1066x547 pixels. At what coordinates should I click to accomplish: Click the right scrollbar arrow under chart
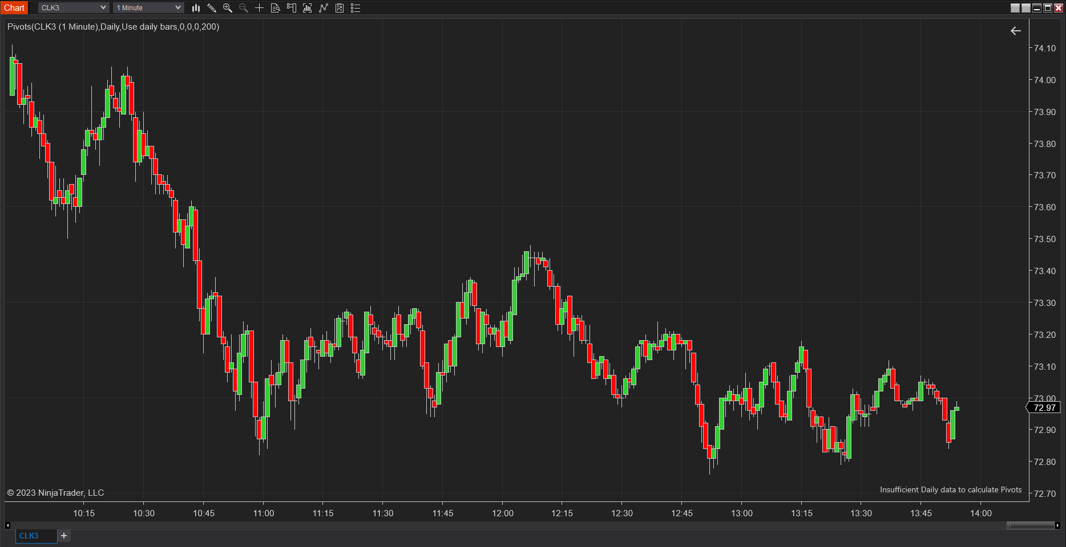coord(1057,525)
